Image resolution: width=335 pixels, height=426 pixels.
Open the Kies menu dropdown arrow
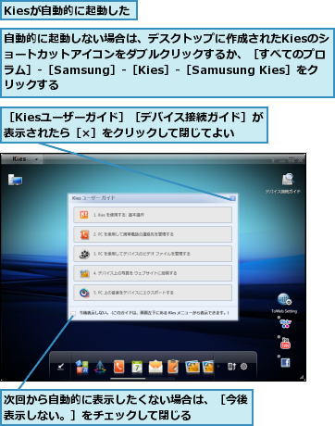36,159
